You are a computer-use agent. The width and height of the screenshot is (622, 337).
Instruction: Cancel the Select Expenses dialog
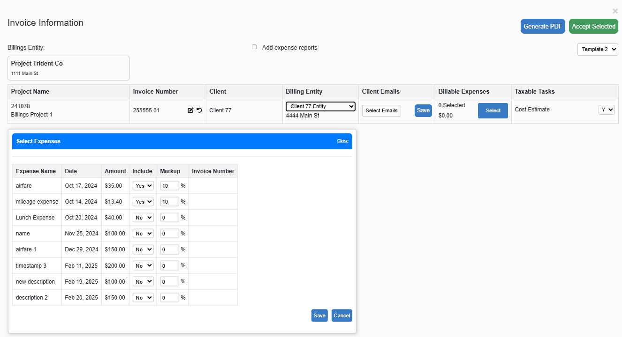[x=341, y=315]
